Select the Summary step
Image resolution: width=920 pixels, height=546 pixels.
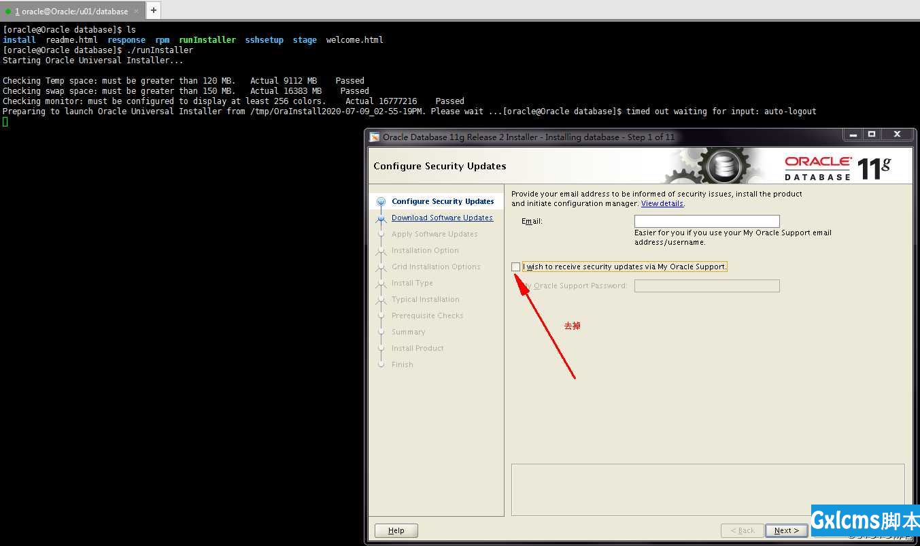[408, 332]
